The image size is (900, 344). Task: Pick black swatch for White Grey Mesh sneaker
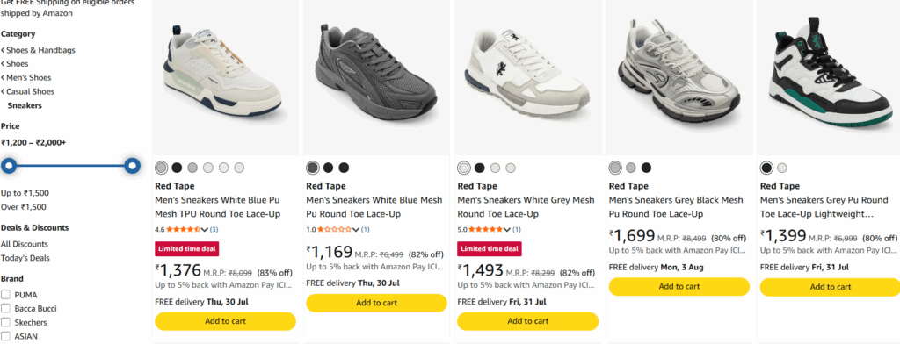[x=479, y=168]
